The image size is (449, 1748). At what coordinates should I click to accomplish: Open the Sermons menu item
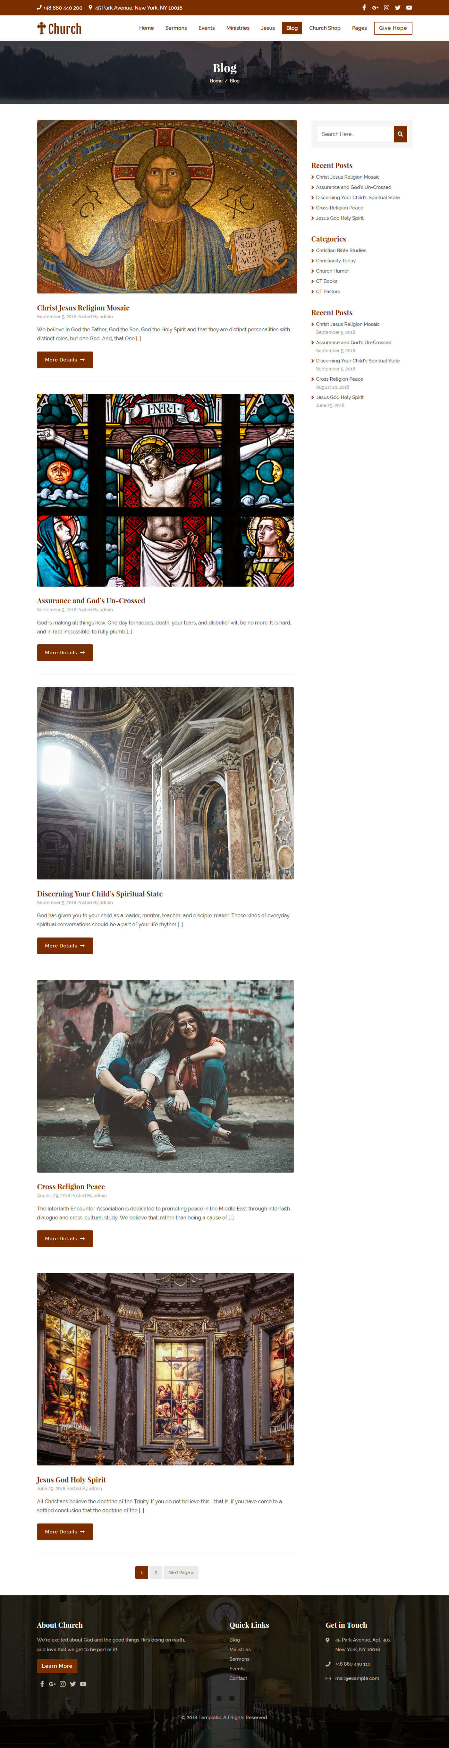[176, 29]
